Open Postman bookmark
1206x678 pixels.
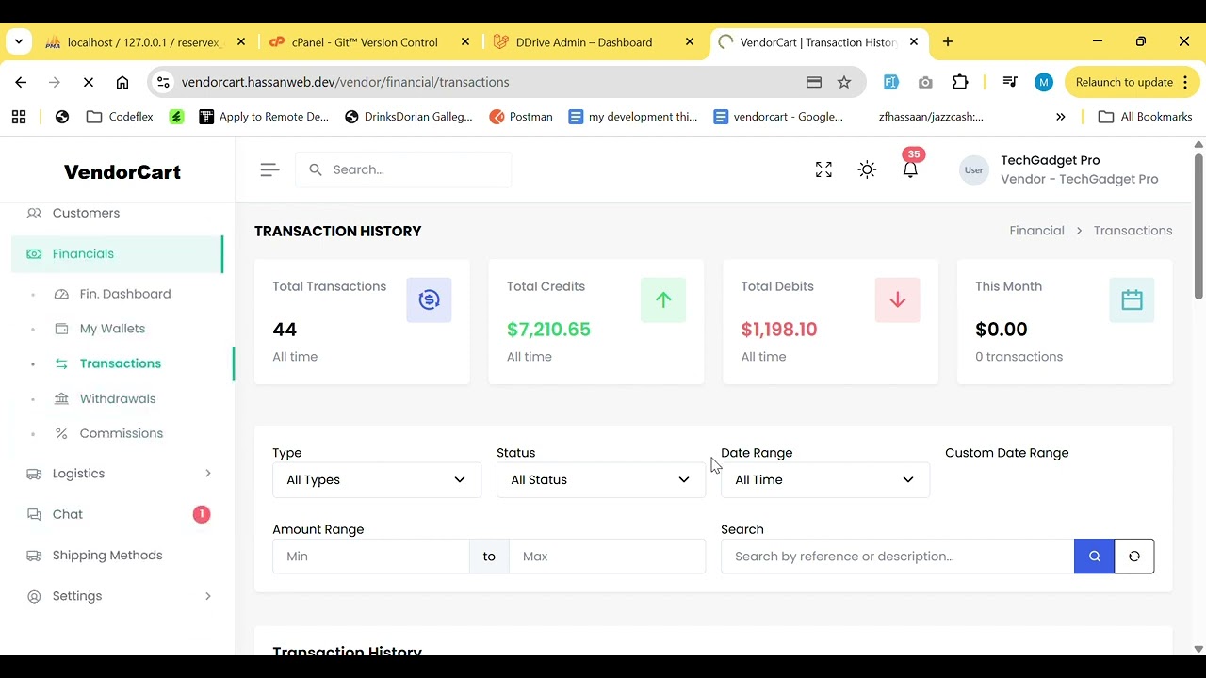(x=521, y=117)
